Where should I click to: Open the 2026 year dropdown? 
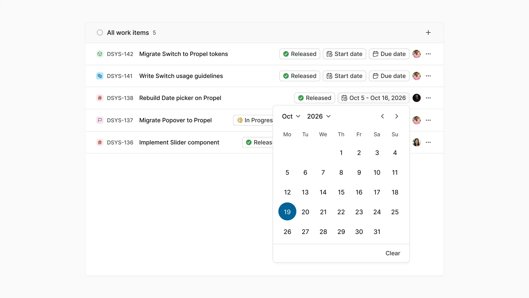pos(319,116)
